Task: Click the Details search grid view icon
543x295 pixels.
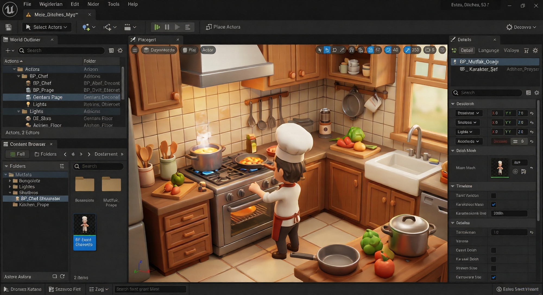Action: coord(528,93)
